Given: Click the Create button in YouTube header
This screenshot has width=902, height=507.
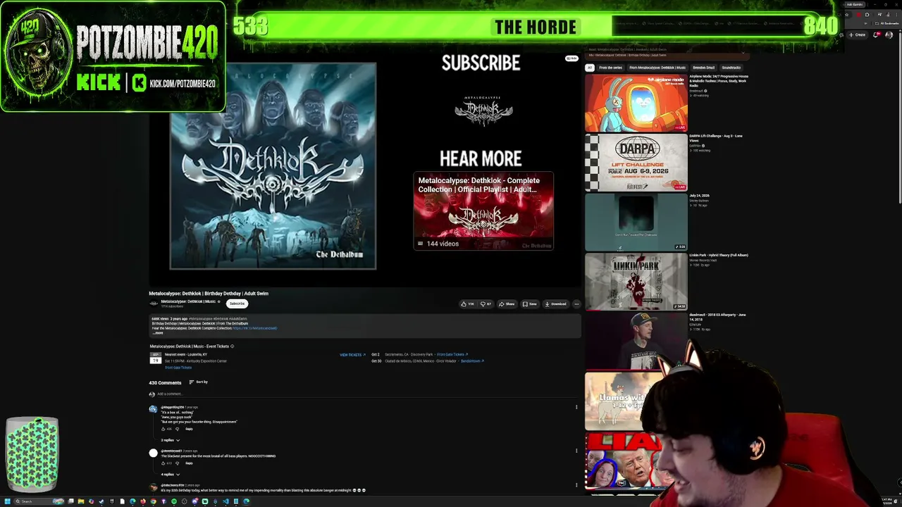Looking at the screenshot, I should point(858,35).
